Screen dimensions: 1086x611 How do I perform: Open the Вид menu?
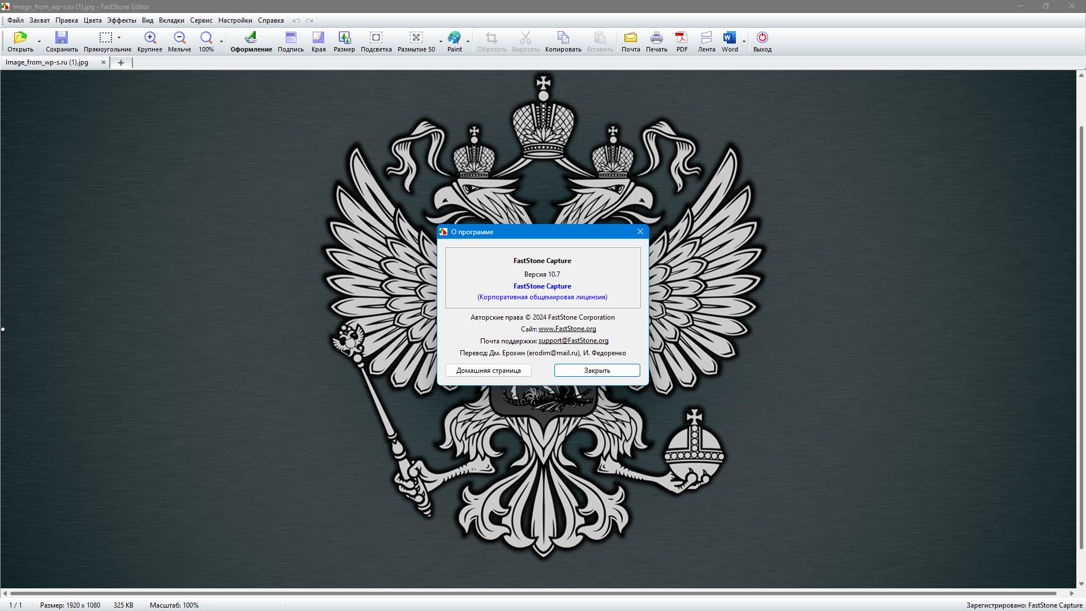point(148,20)
